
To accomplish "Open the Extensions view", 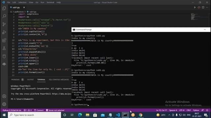I will (x=4, y=40).
